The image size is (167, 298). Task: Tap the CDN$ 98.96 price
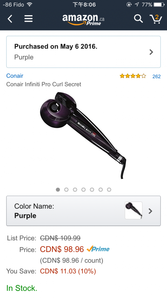[x=62, y=249]
